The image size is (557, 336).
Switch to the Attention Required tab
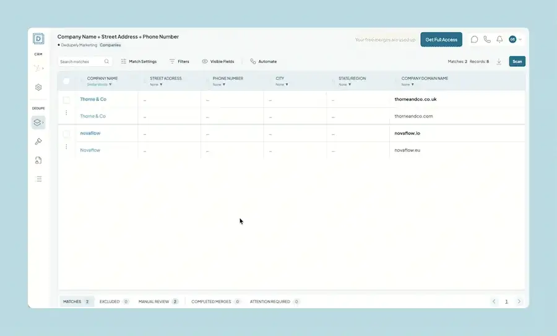pos(274,301)
